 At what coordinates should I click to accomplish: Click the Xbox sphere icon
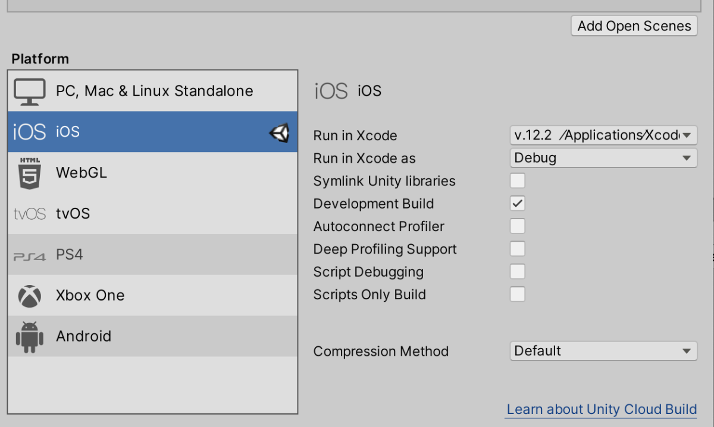click(30, 296)
